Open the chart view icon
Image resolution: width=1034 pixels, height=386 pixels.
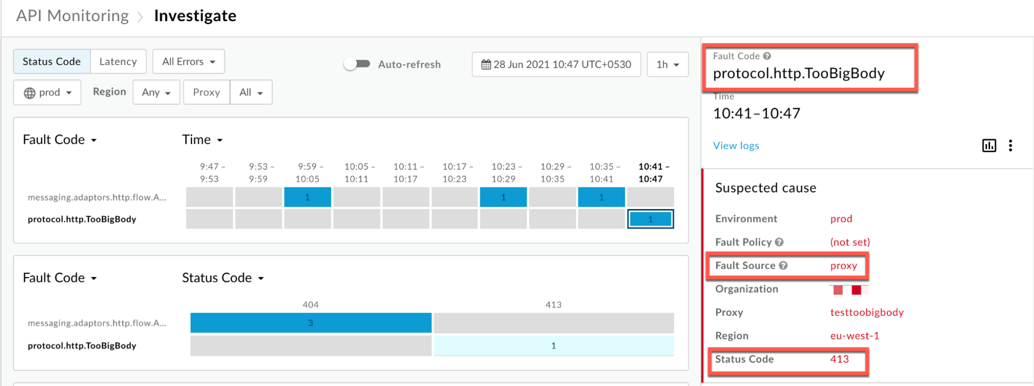[x=988, y=146]
